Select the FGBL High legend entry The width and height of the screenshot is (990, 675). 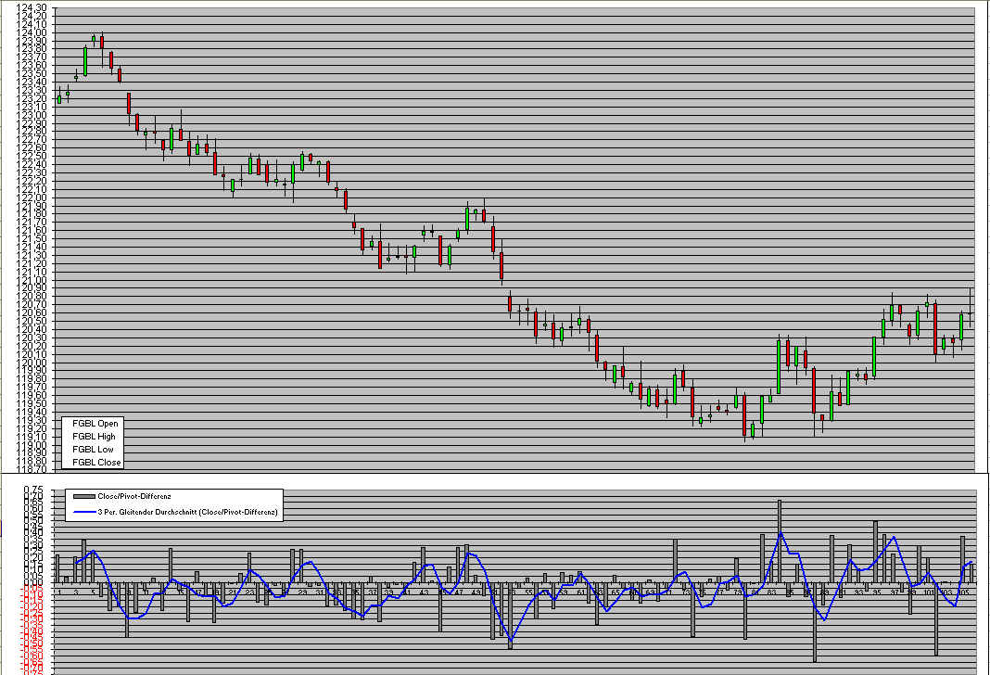point(94,437)
